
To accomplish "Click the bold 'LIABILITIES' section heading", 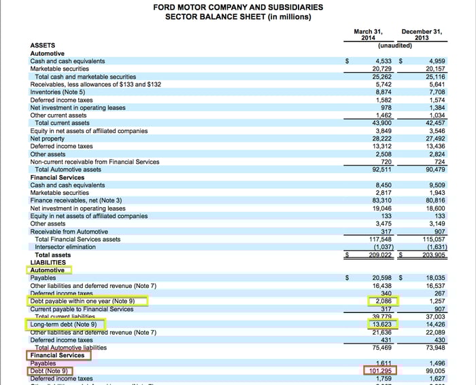I will pos(48,262).
